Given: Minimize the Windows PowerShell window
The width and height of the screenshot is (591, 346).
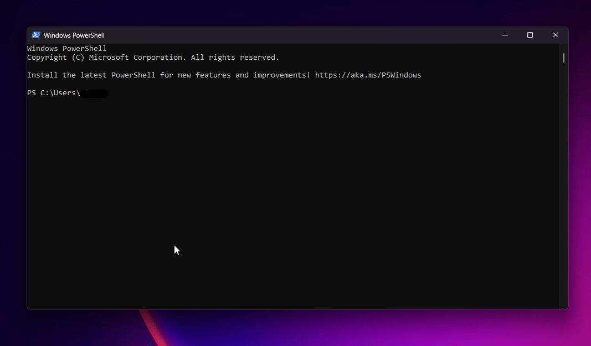Looking at the screenshot, I should click(505, 35).
